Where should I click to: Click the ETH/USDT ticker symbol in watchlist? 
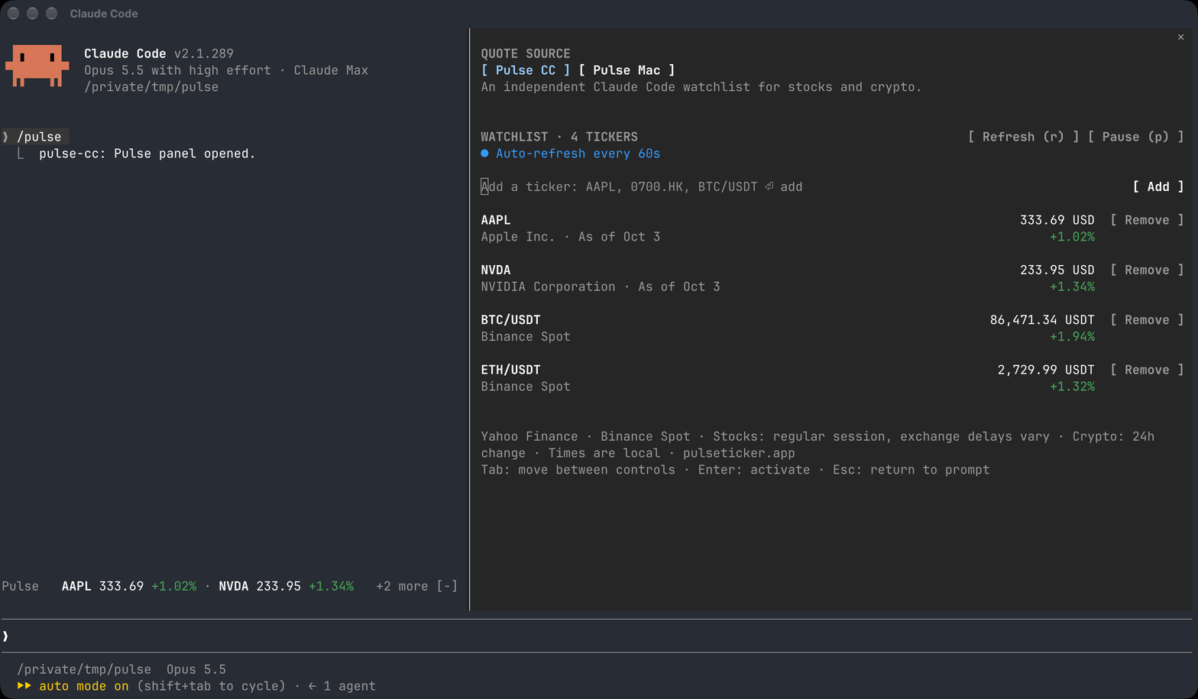[510, 370]
